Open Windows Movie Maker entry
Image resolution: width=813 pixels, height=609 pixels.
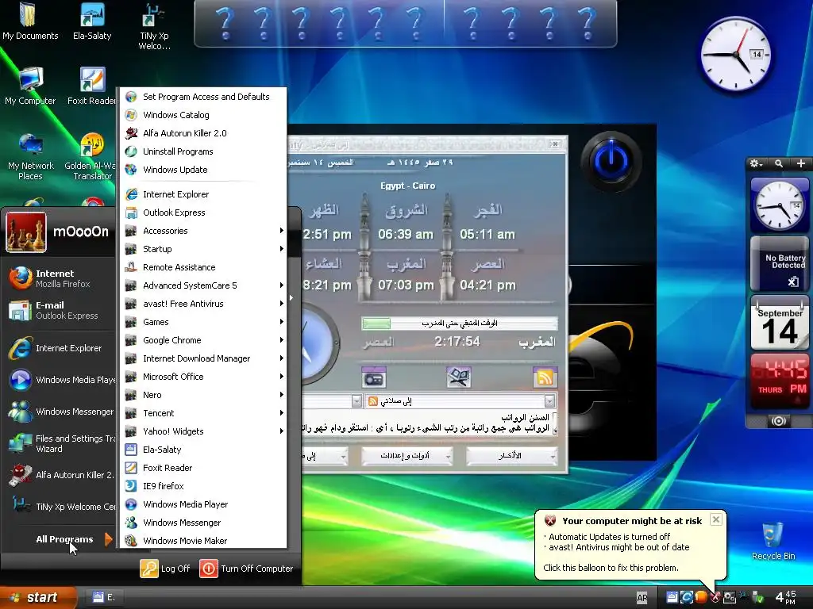tap(205, 541)
